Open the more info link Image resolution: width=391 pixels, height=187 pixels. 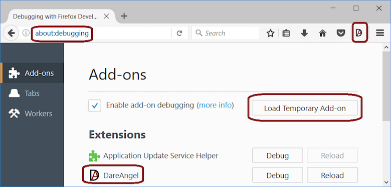point(215,105)
